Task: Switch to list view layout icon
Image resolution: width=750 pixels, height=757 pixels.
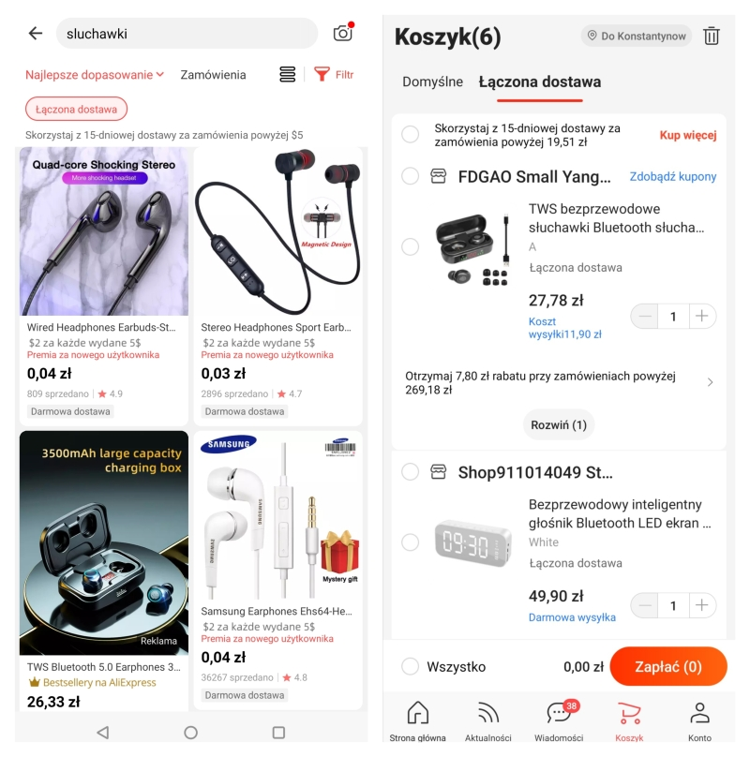Action: click(x=288, y=74)
